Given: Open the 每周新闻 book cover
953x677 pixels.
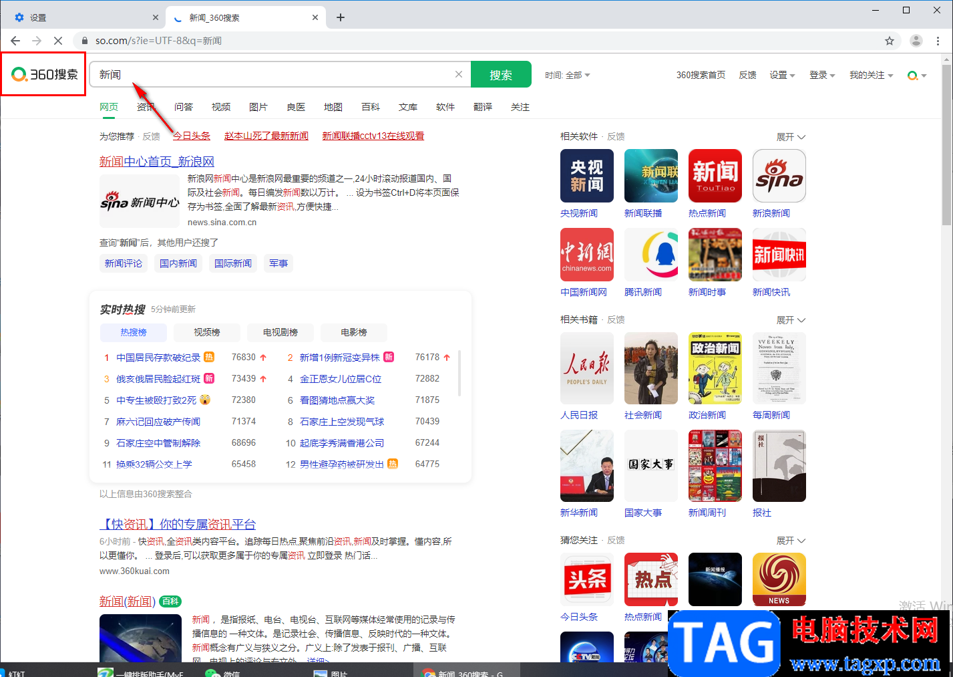Looking at the screenshot, I should pos(779,368).
